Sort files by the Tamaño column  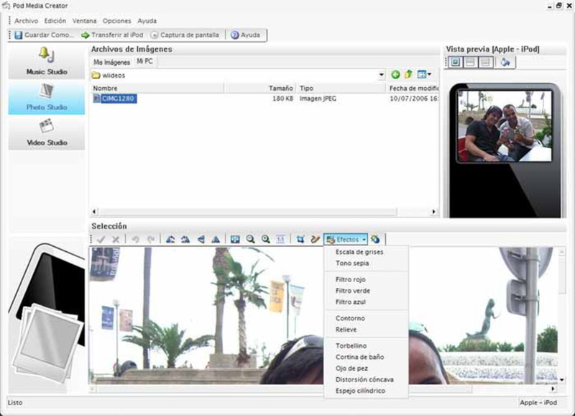coord(260,88)
